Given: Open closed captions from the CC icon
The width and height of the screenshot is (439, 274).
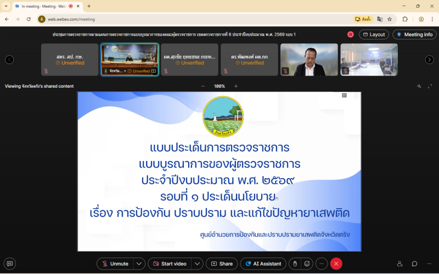Looking at the screenshot, I should coord(10,264).
